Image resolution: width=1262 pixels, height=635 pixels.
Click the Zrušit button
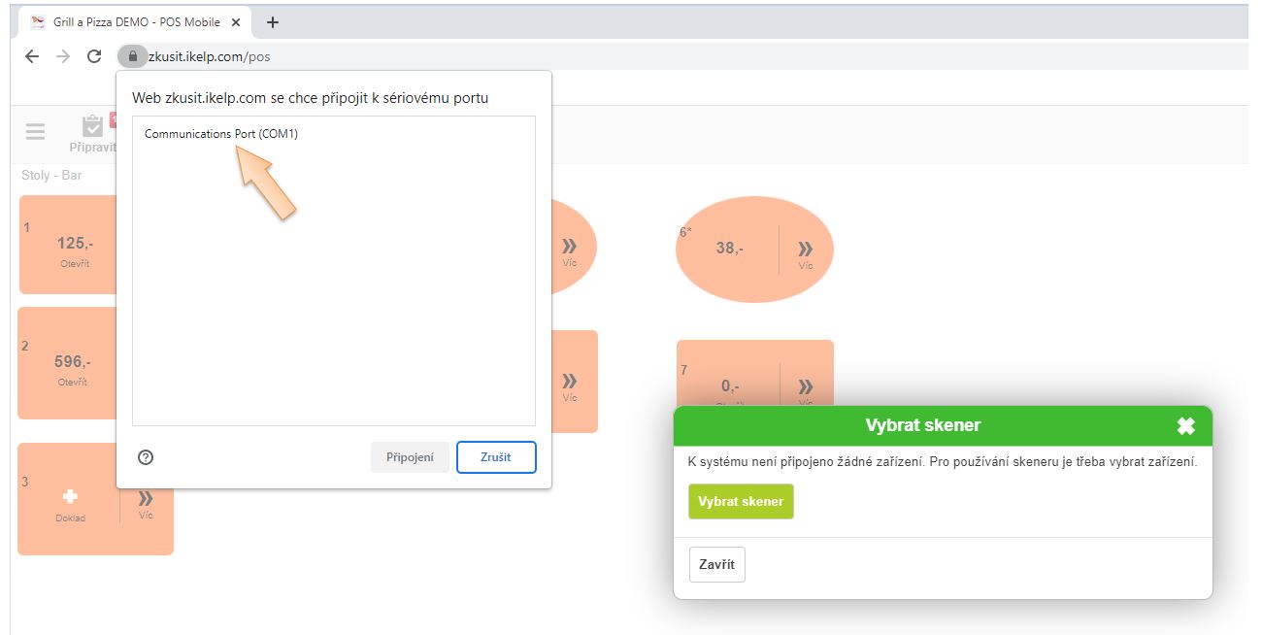click(496, 457)
